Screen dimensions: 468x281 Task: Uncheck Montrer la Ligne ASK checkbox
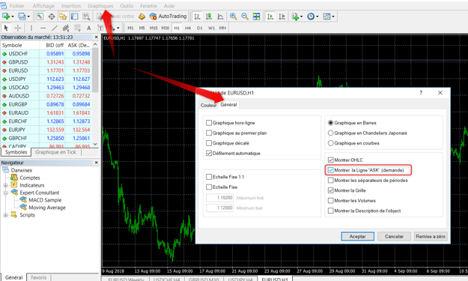click(330, 170)
